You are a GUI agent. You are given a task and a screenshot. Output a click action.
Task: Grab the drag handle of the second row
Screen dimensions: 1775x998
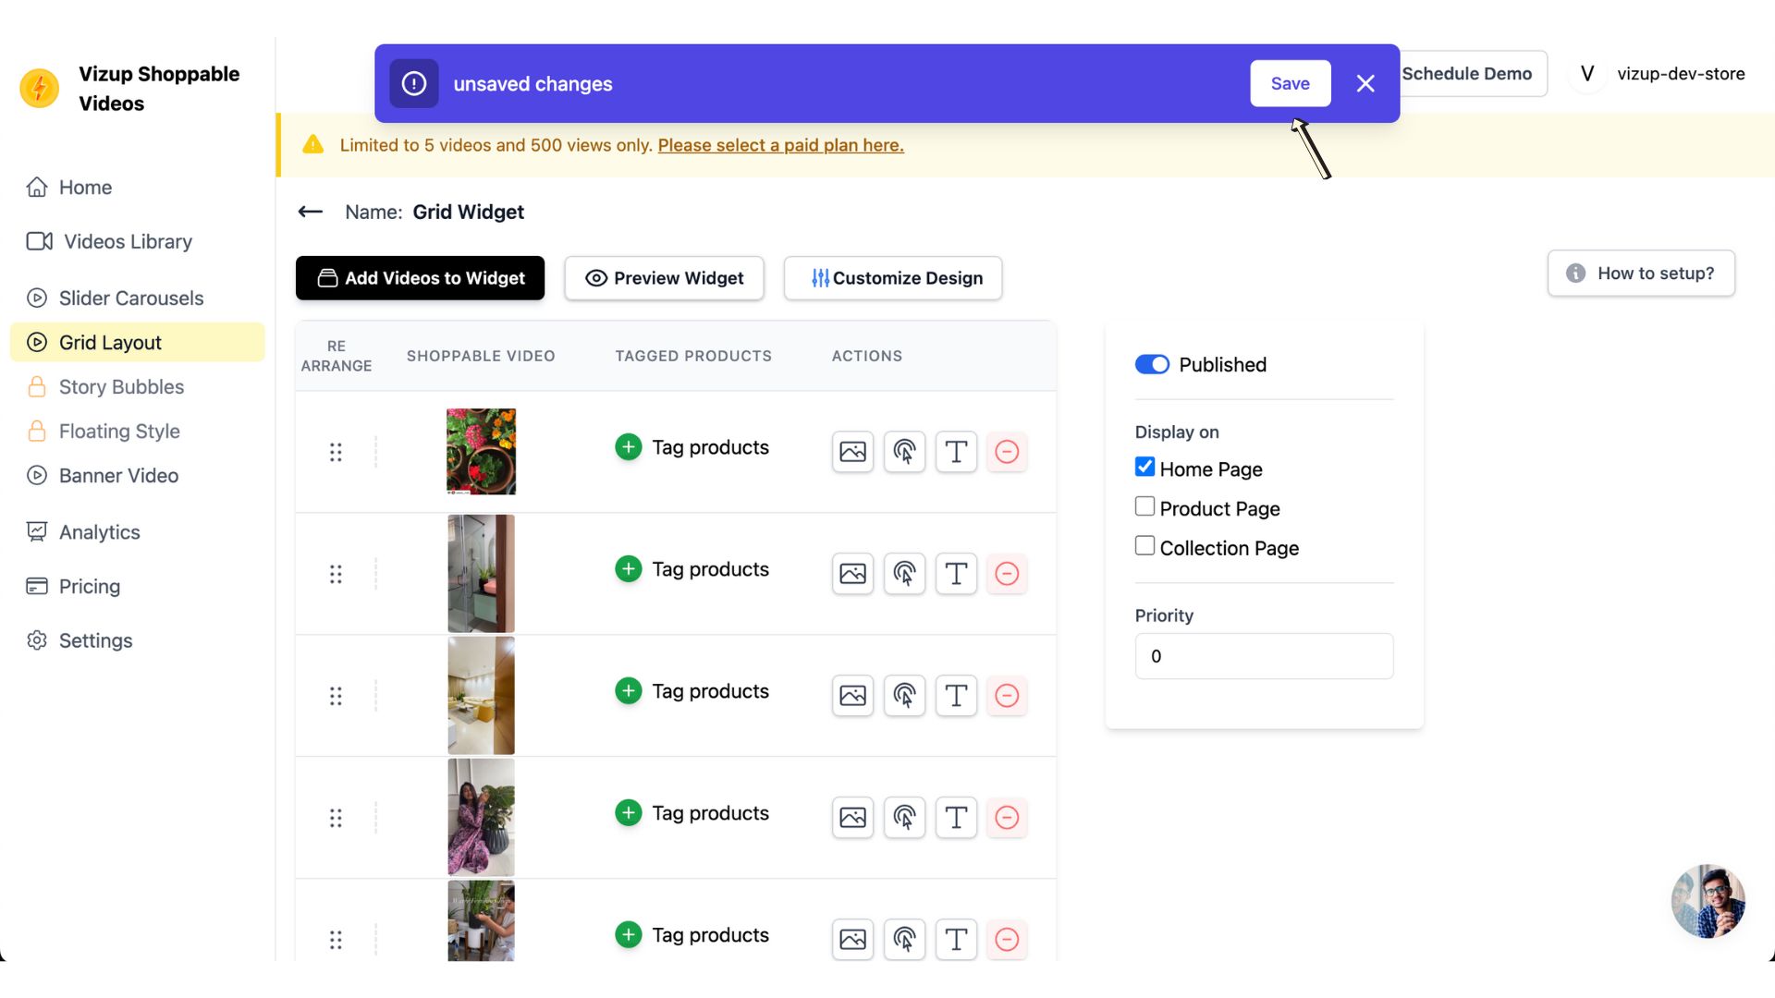(x=336, y=574)
